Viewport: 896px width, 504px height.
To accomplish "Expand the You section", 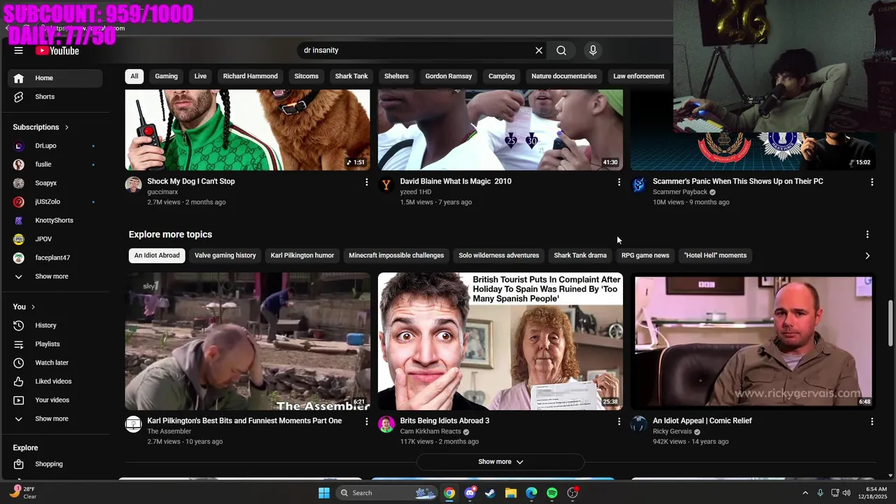I will click(x=24, y=307).
